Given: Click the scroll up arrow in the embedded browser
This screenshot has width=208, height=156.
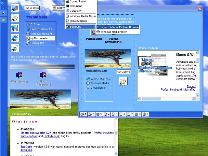Looking at the screenshot, I should tap(197, 52).
